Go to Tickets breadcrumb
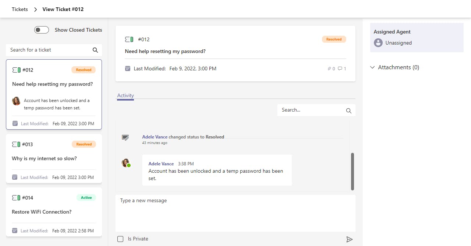The image size is (471, 246). coord(20,9)
